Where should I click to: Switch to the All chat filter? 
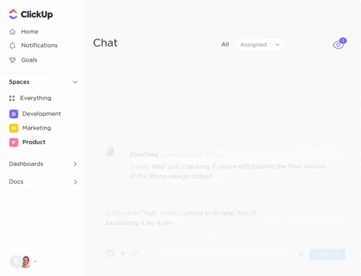[x=225, y=44]
